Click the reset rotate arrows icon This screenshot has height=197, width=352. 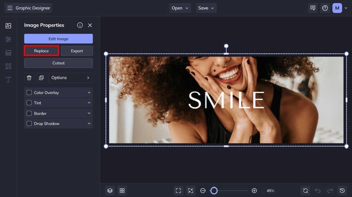[305, 191]
